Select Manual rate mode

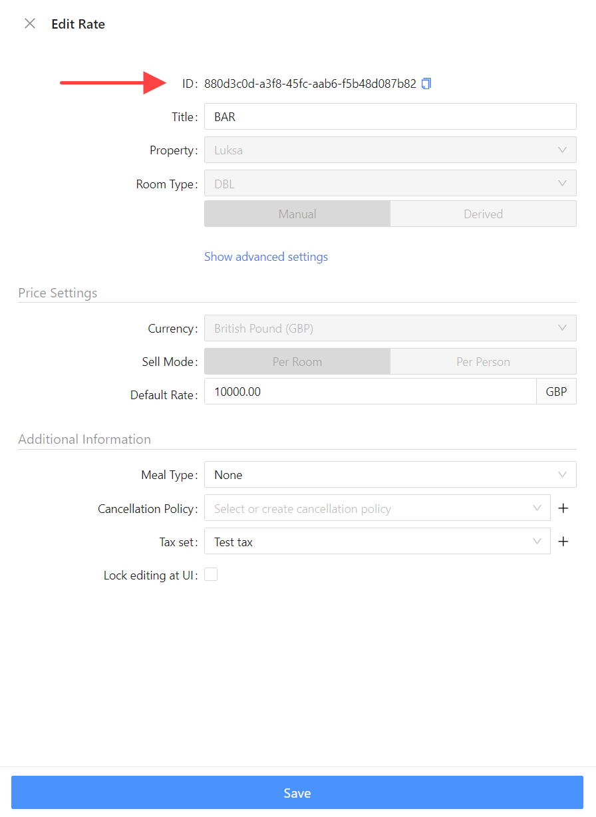pyautogui.click(x=297, y=214)
